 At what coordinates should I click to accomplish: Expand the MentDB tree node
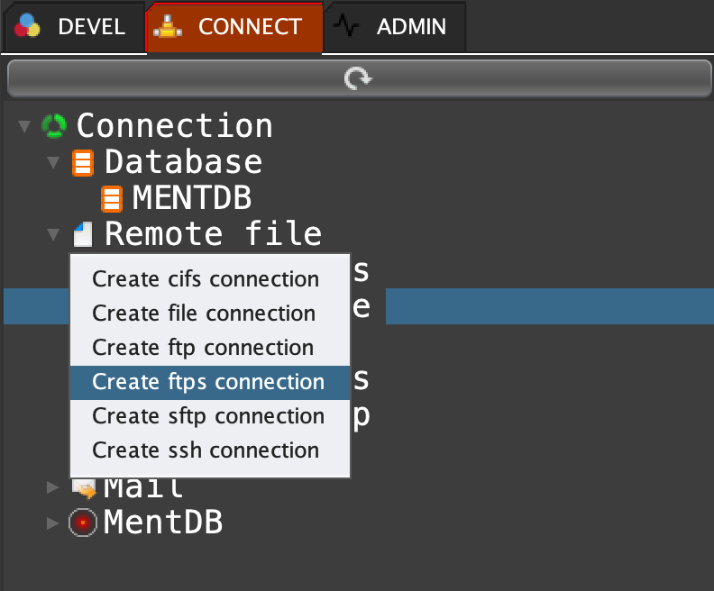coord(54,522)
